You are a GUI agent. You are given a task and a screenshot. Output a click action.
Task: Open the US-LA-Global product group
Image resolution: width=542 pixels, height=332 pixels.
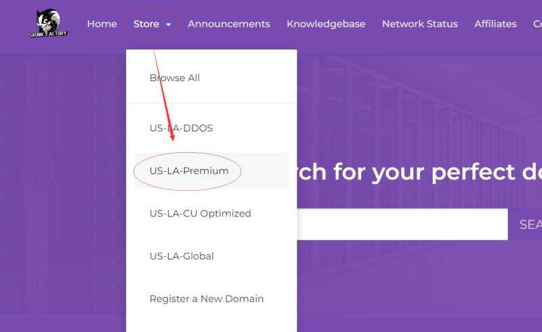coord(182,256)
